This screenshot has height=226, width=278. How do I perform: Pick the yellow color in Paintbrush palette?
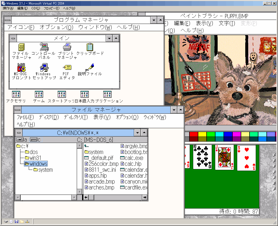202,134
